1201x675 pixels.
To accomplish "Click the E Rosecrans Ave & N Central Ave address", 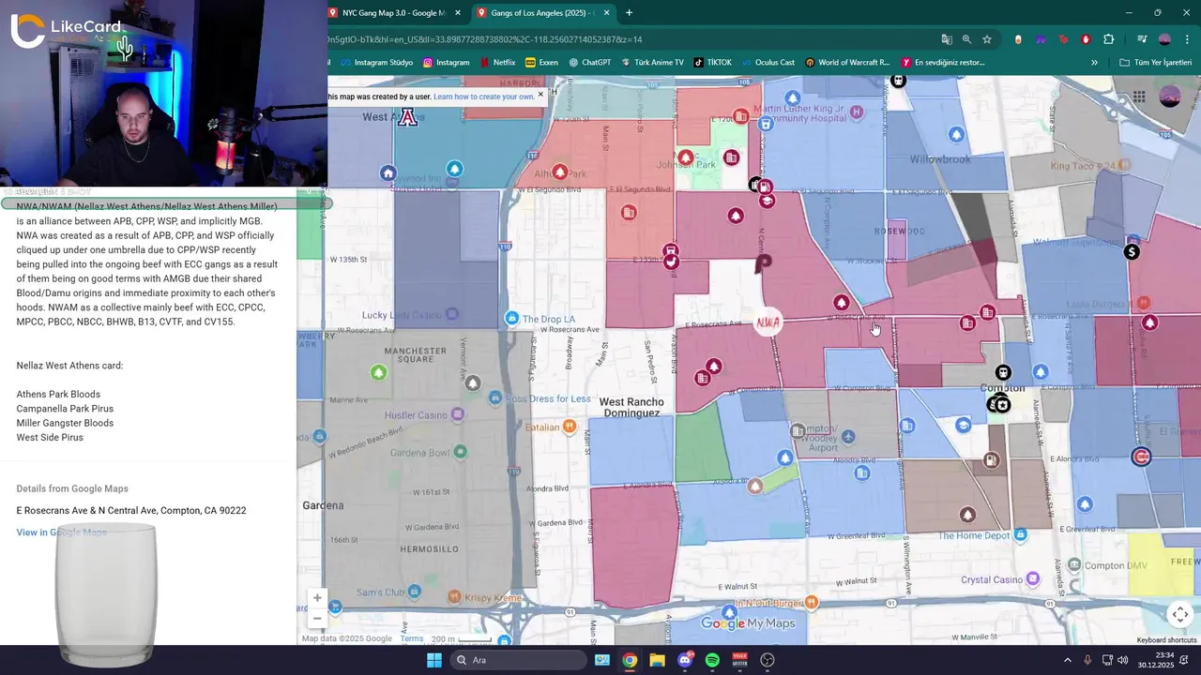I will coord(131,511).
